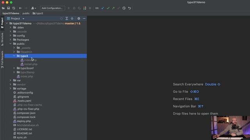The width and height of the screenshot is (250, 140).
Task: Expand the typo3temp folder
Action: [14, 72]
